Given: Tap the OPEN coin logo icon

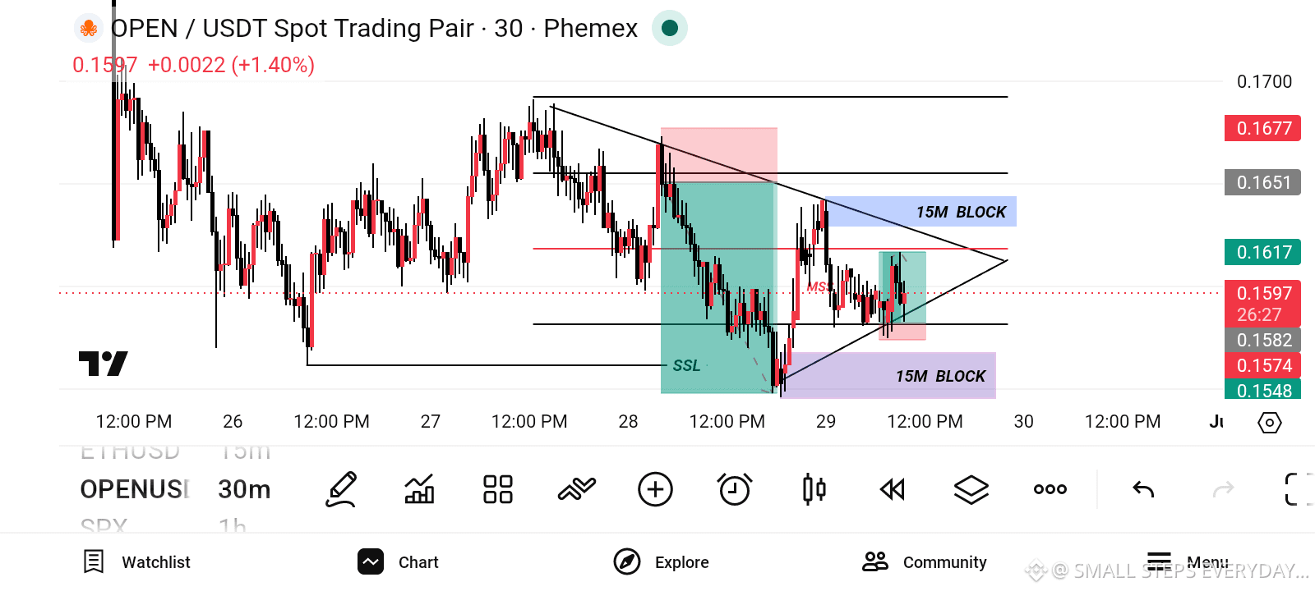Looking at the screenshot, I should coord(88,28).
